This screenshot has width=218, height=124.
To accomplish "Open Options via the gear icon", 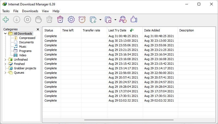I will [x=71, y=19].
